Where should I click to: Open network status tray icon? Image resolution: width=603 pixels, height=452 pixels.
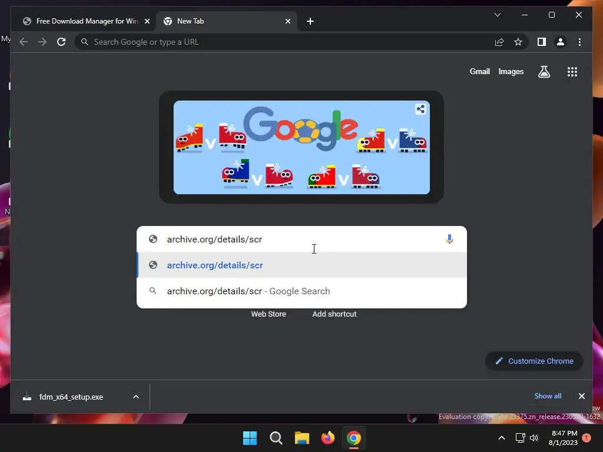(x=520, y=438)
